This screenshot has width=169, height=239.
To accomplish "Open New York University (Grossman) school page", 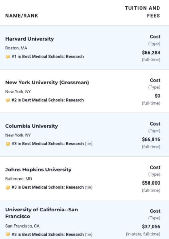I will point(47,82).
